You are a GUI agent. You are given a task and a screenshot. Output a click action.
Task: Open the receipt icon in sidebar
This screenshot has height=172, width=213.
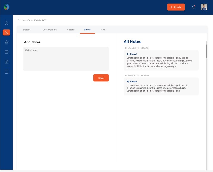click(7, 71)
